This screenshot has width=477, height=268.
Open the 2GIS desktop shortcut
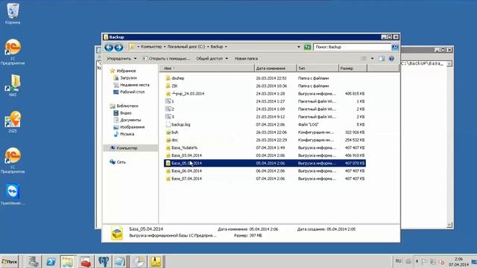[13, 121]
